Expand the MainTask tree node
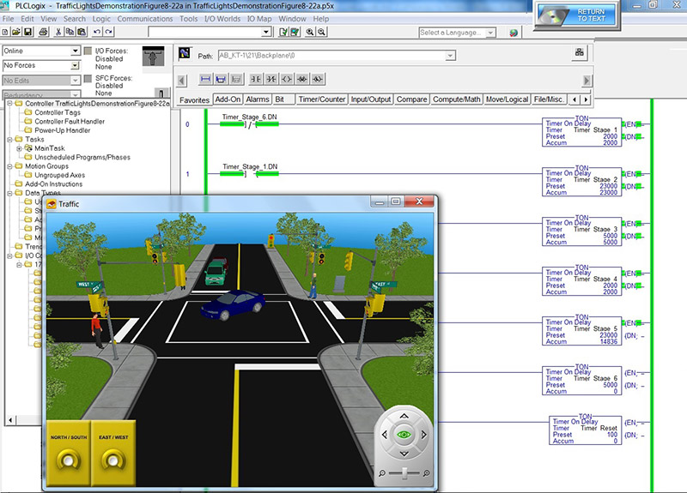 point(19,148)
